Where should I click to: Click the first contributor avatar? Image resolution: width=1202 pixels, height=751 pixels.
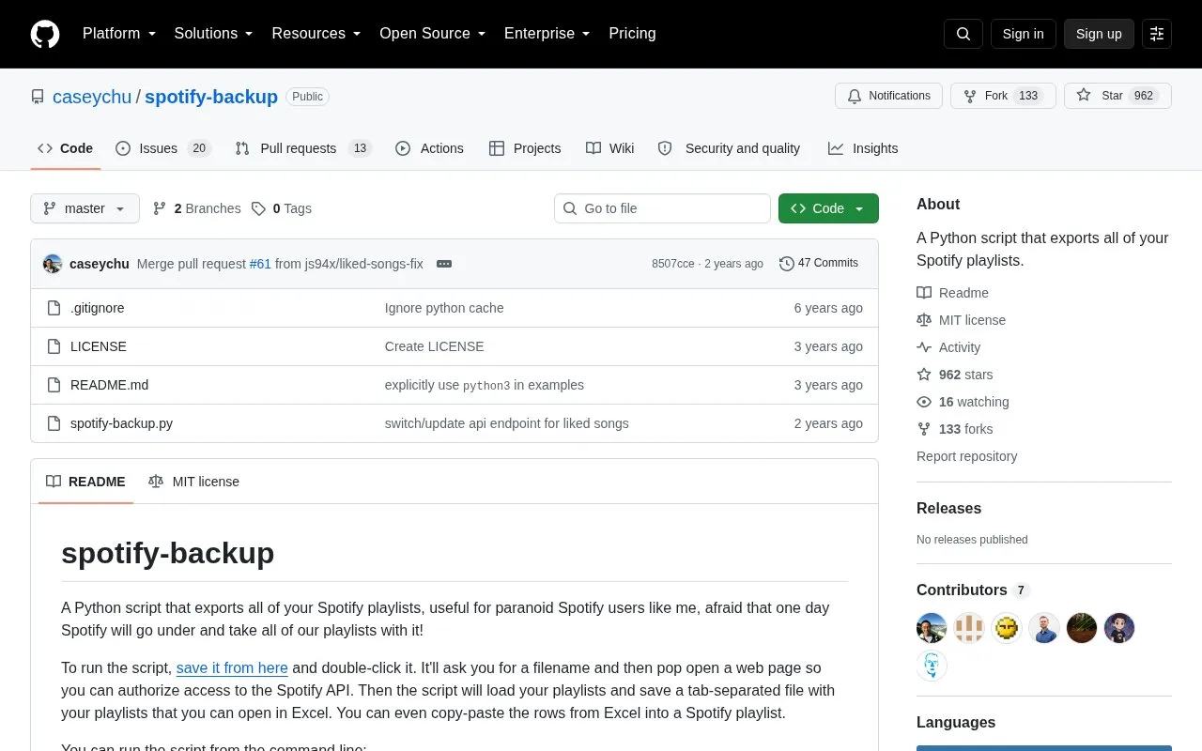932,628
